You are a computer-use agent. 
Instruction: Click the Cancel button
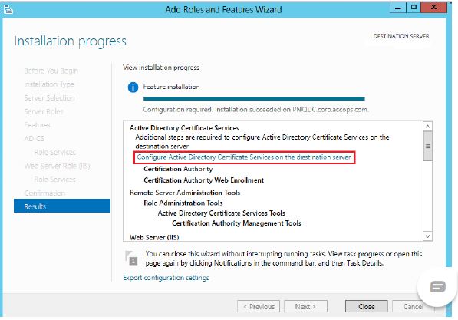pyautogui.click(x=413, y=306)
